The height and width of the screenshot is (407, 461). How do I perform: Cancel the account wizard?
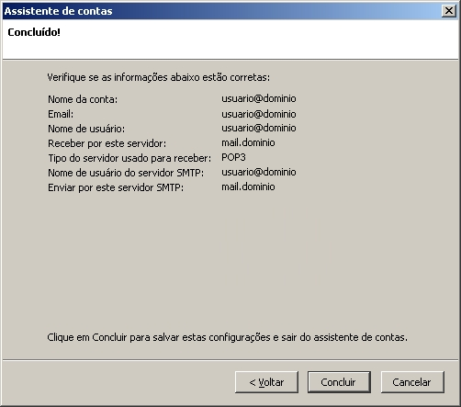(412, 382)
